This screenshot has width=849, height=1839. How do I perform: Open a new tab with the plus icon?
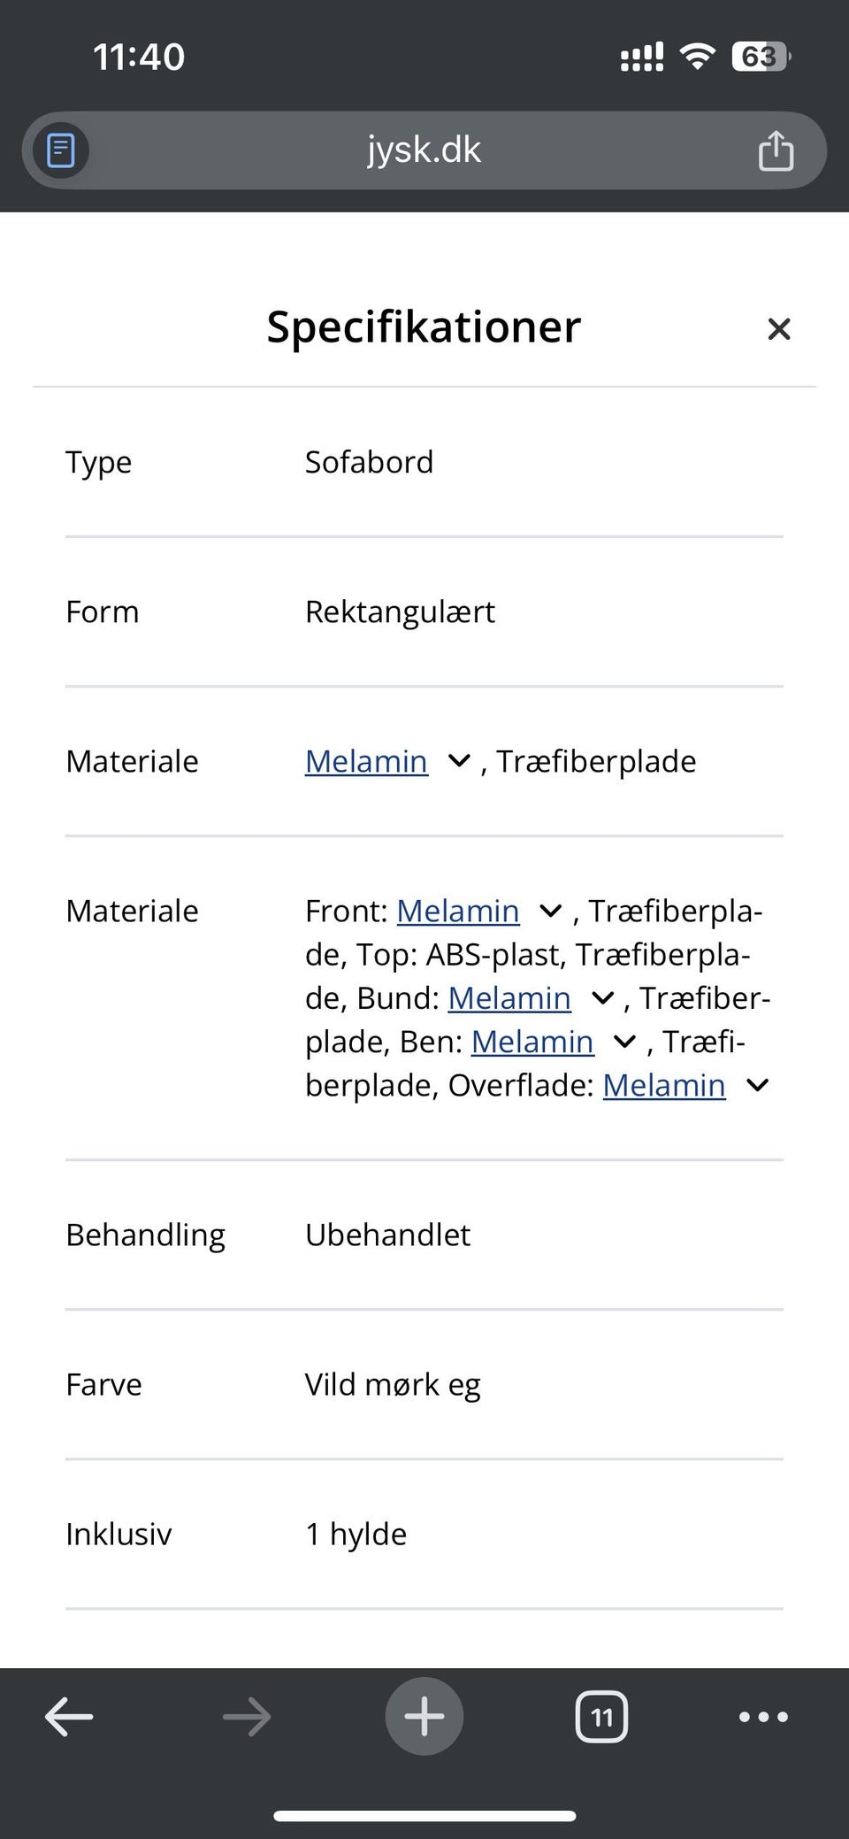coord(424,1715)
